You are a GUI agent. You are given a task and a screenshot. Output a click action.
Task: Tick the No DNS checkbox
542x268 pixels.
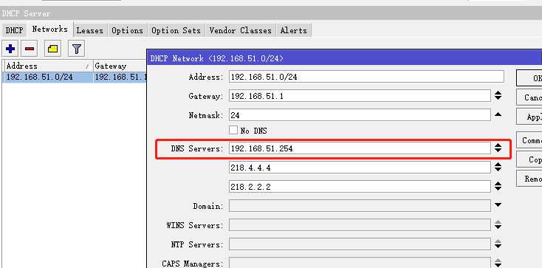(x=233, y=131)
